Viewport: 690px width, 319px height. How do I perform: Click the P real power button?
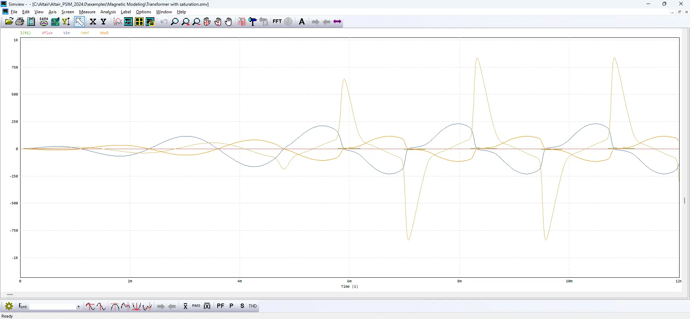(231, 306)
